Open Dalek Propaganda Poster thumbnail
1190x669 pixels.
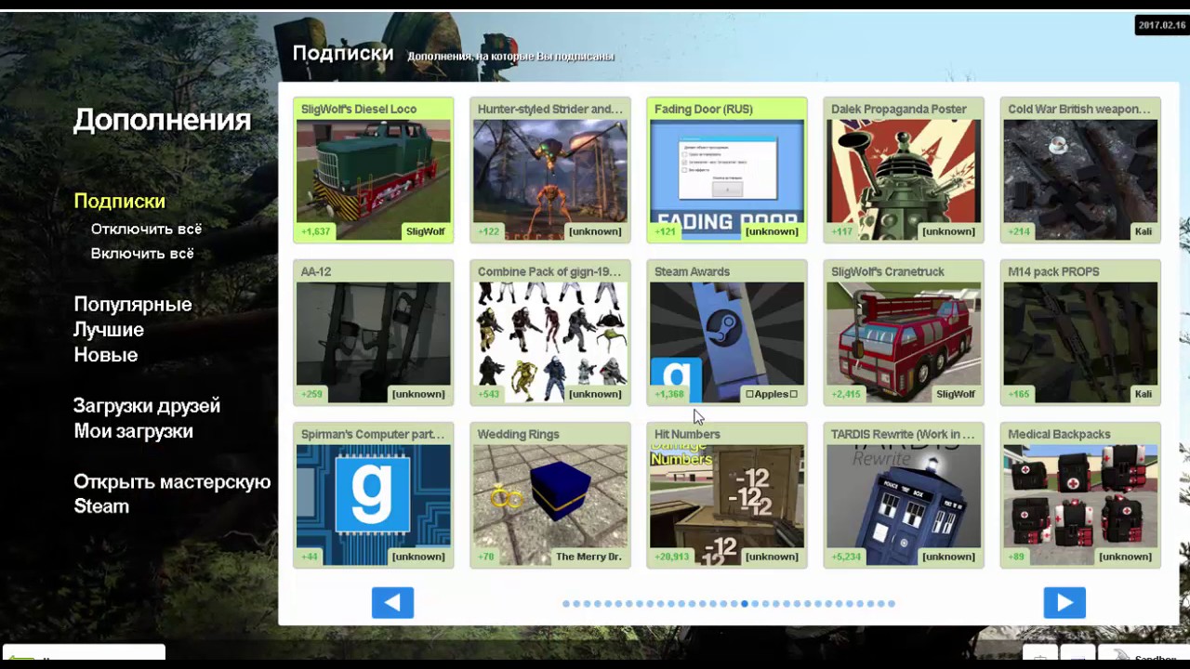pyautogui.click(x=904, y=180)
